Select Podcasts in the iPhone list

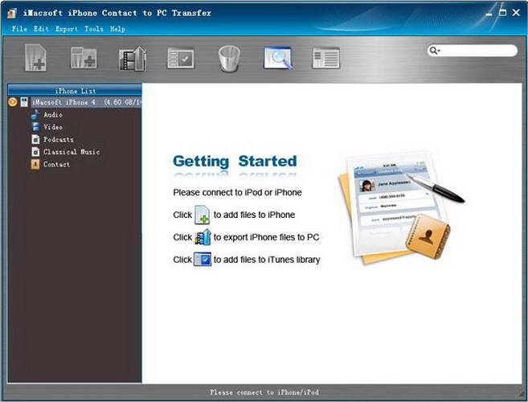(x=58, y=140)
